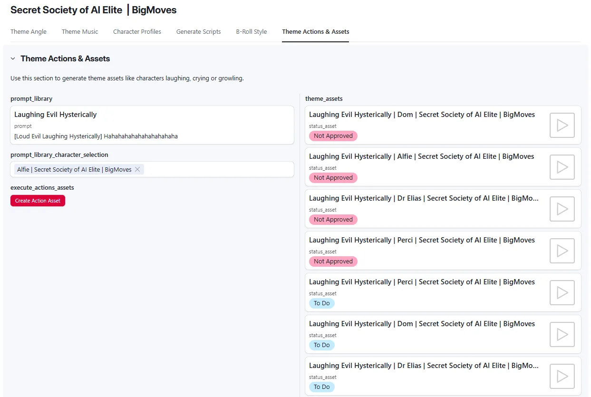591x397 pixels.
Task: Click the Not Approved badge on Alfie's asset
Action: pos(333,178)
